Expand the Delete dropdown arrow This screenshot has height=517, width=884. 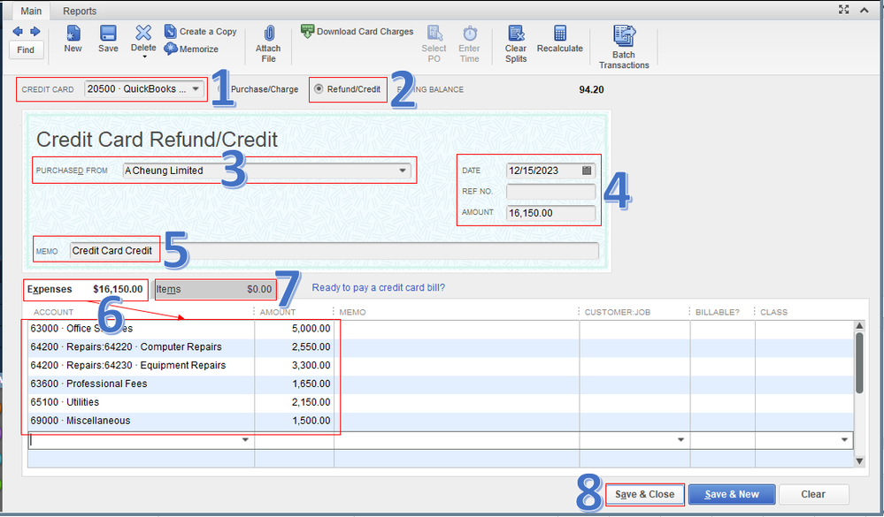coord(143,57)
